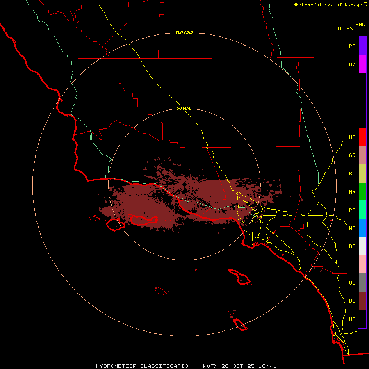Click the UK legend label
Image resolution: width=369 pixels, height=369 pixels.
(x=352, y=64)
